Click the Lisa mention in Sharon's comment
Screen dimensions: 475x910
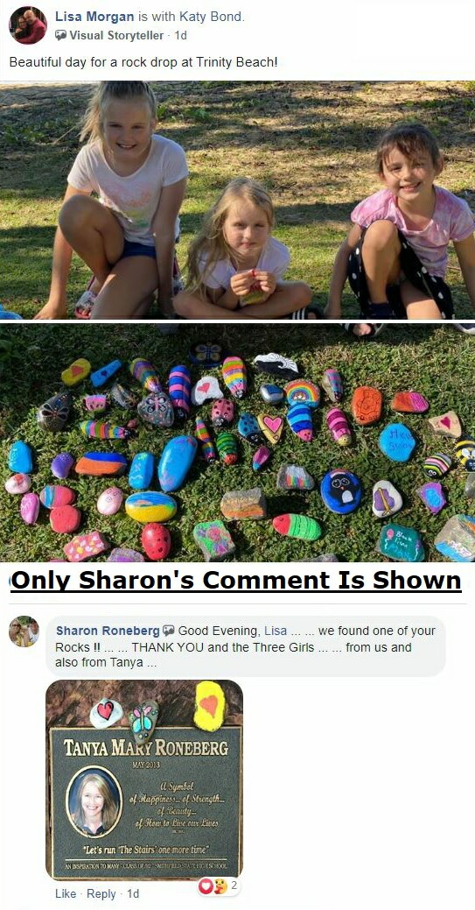click(276, 631)
